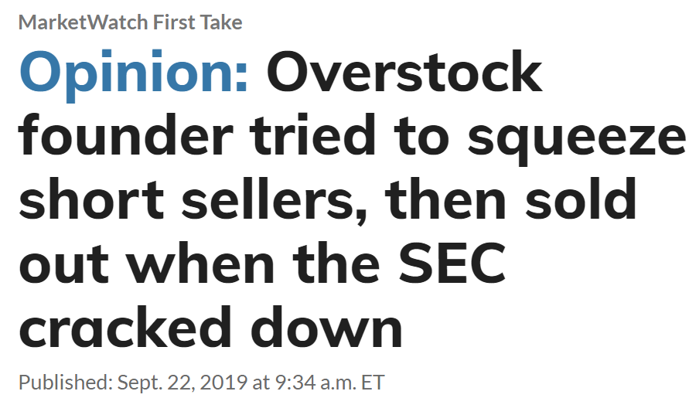Click the words out when

pyautogui.click(x=147, y=264)
